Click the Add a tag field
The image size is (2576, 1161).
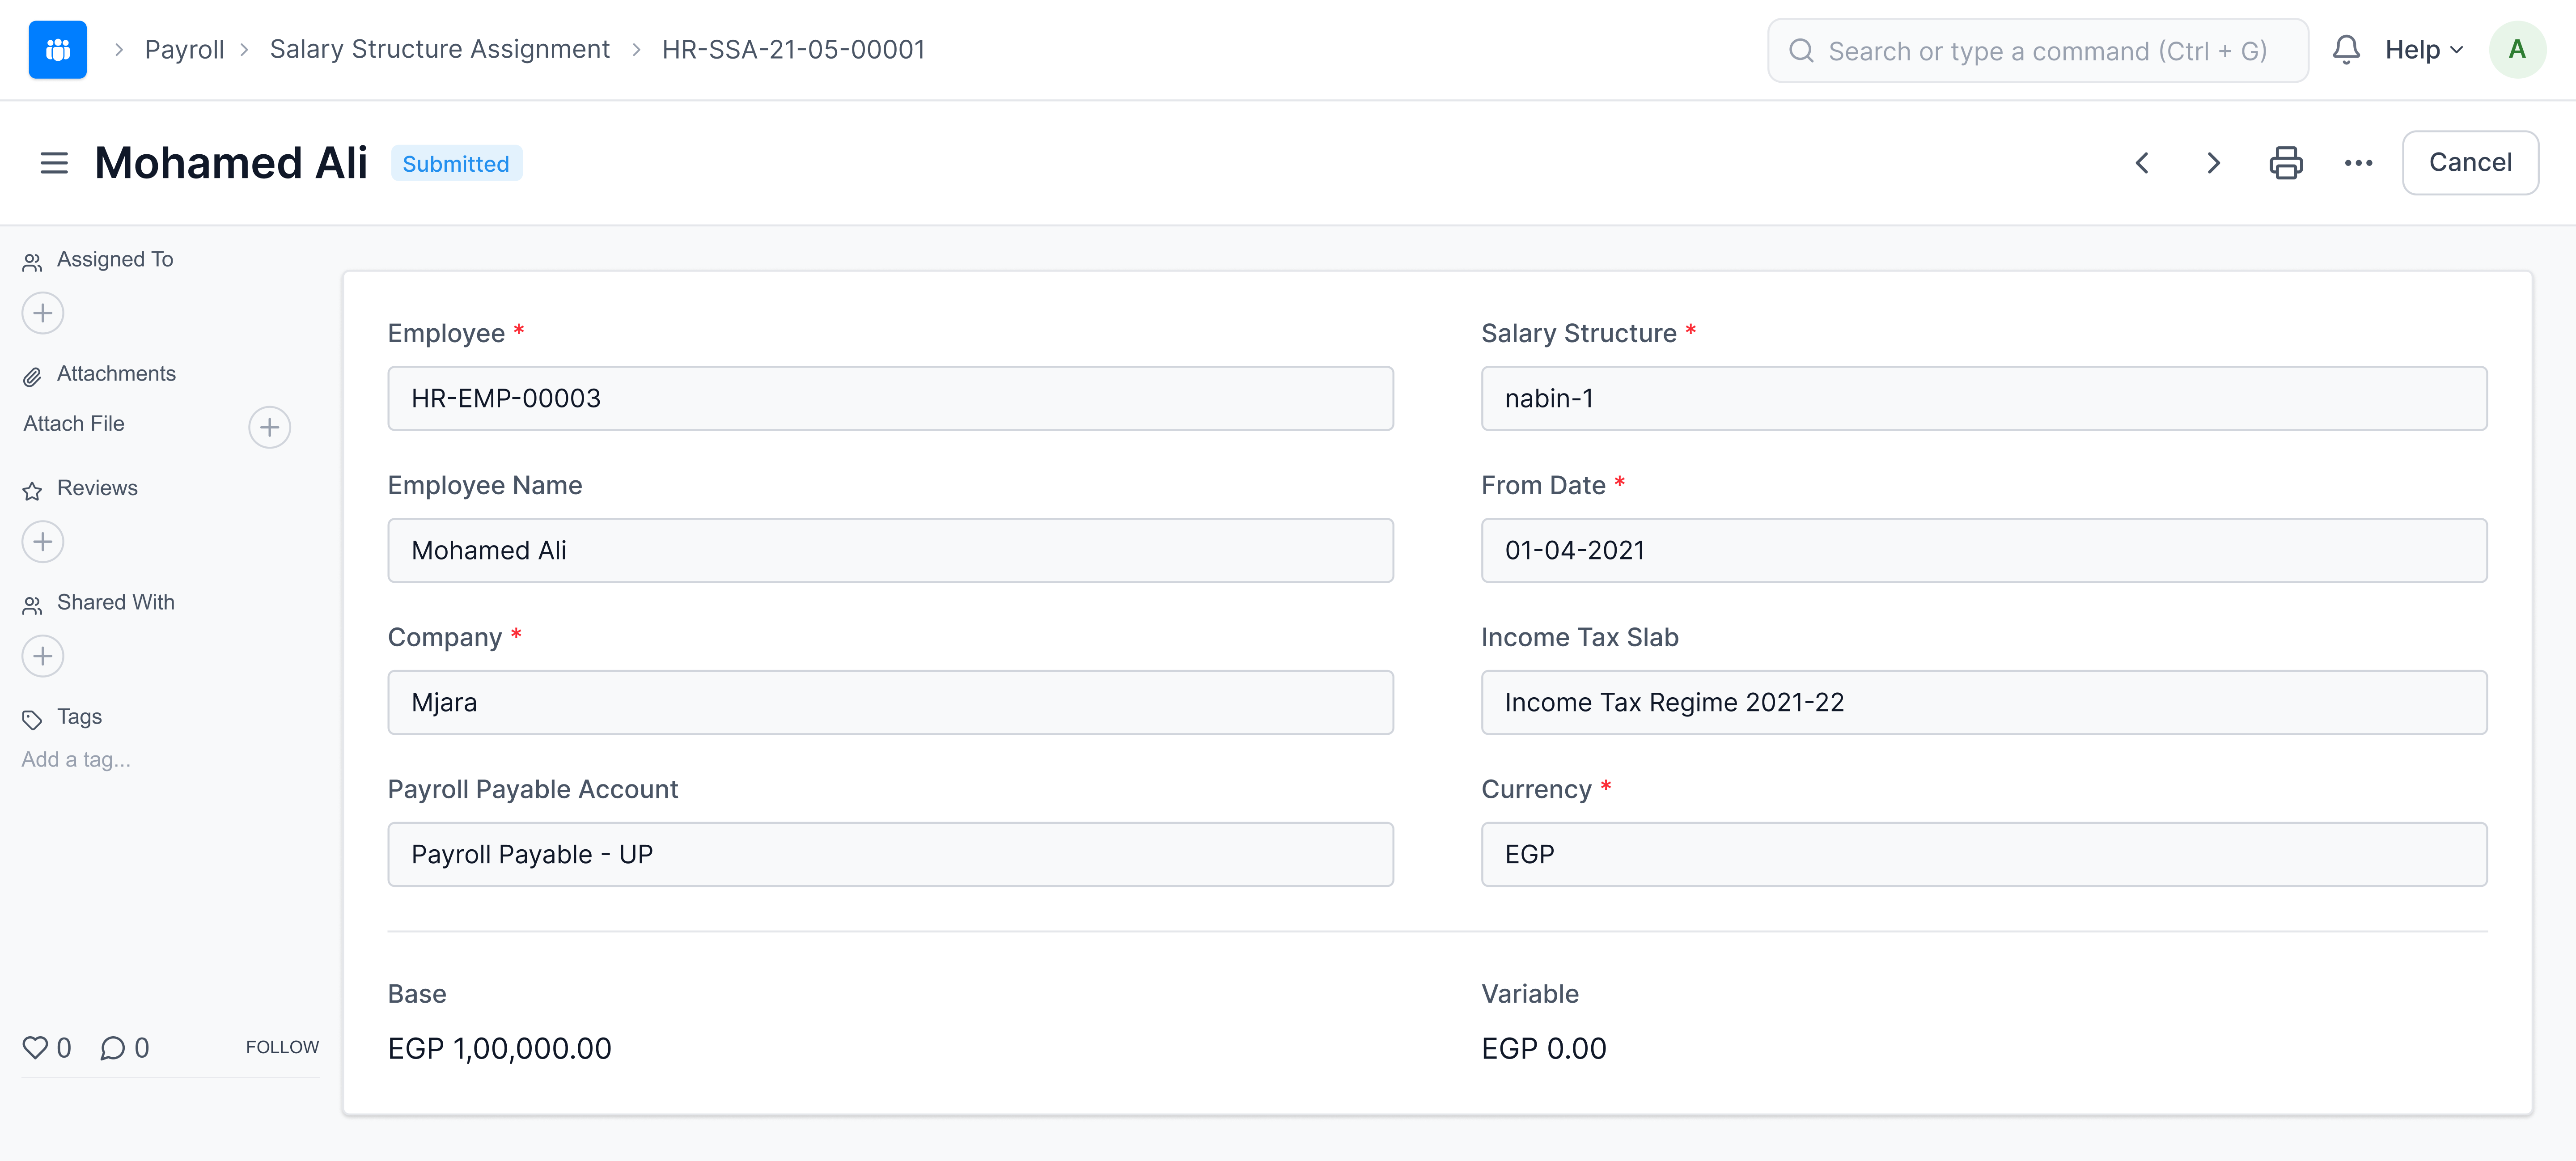pos(76,759)
